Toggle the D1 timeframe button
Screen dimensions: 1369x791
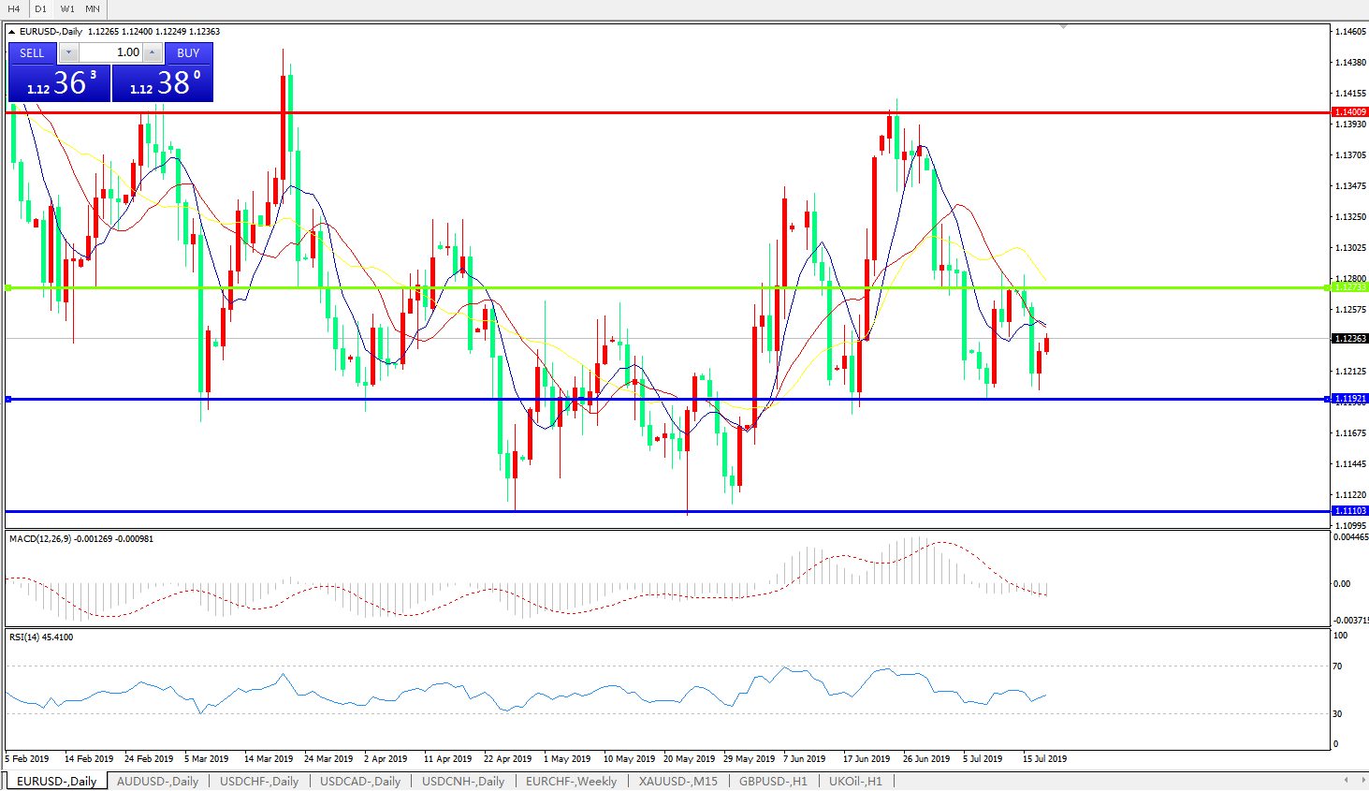click(x=40, y=8)
